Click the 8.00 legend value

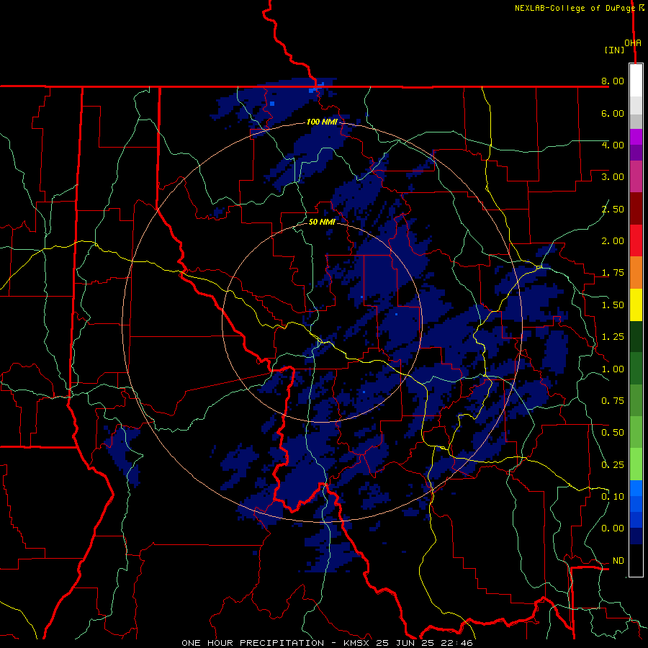click(613, 81)
